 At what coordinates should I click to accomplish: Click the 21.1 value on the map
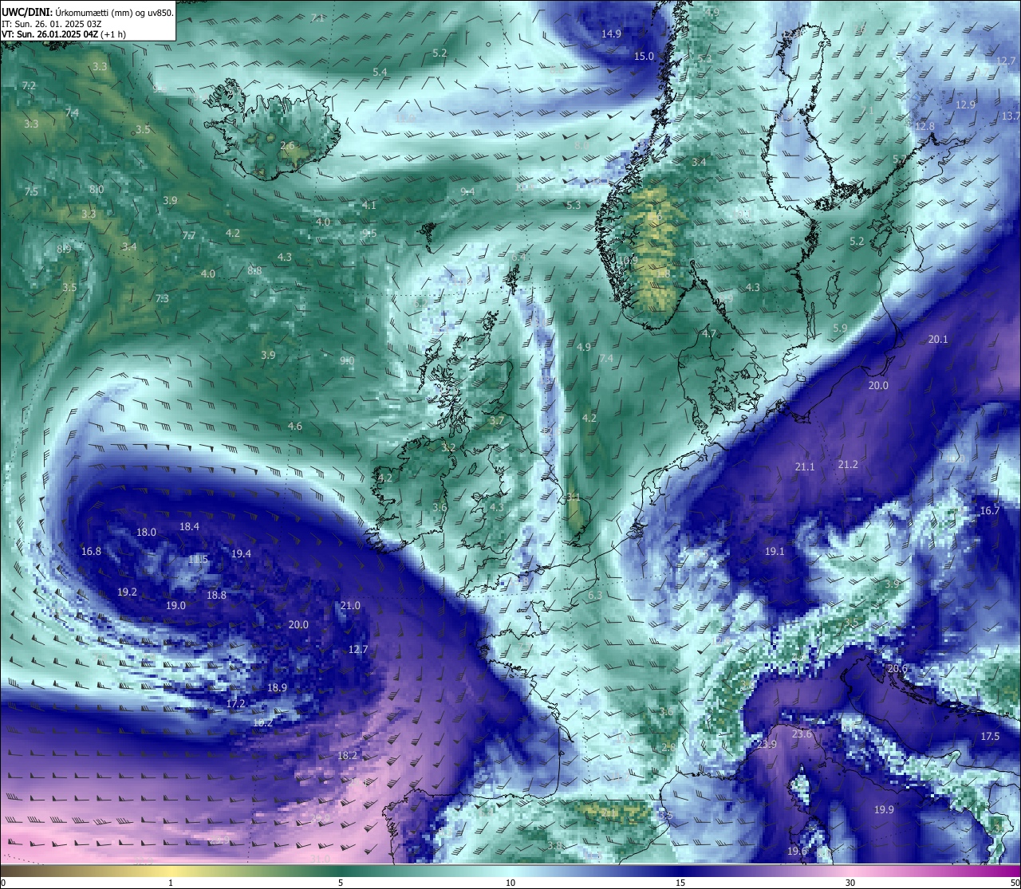tap(805, 467)
